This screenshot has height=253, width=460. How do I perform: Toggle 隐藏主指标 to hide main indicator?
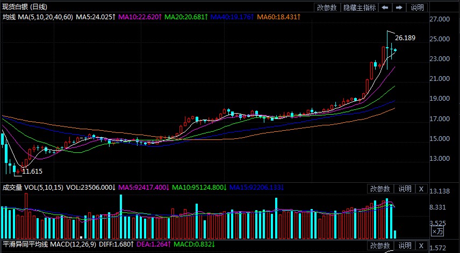coord(360,8)
